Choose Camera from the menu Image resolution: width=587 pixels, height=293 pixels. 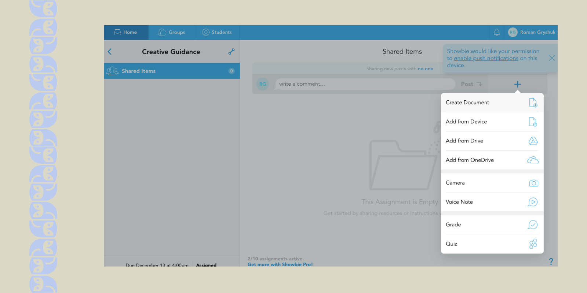click(492, 183)
